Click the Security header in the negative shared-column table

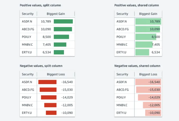122,74
